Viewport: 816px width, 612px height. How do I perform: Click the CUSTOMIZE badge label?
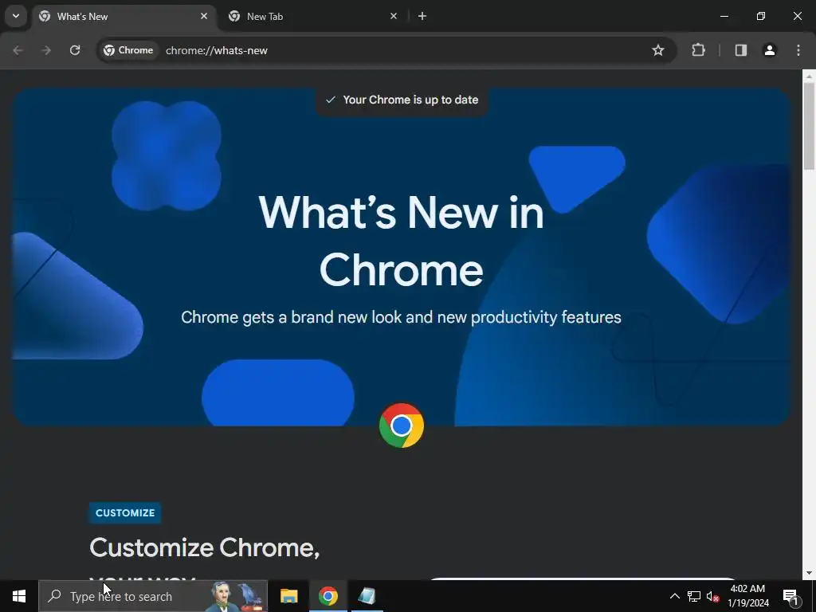[x=125, y=512]
